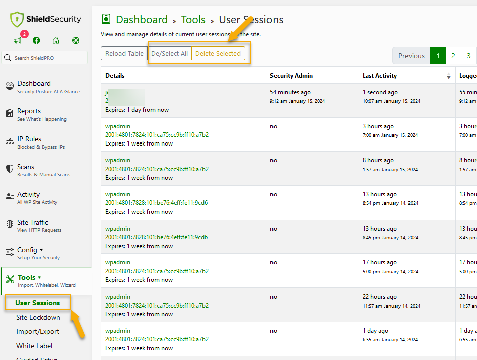Viewport: 477px width, 360px height.
Task: Open the help lifebuoy icon
Action: (x=76, y=40)
